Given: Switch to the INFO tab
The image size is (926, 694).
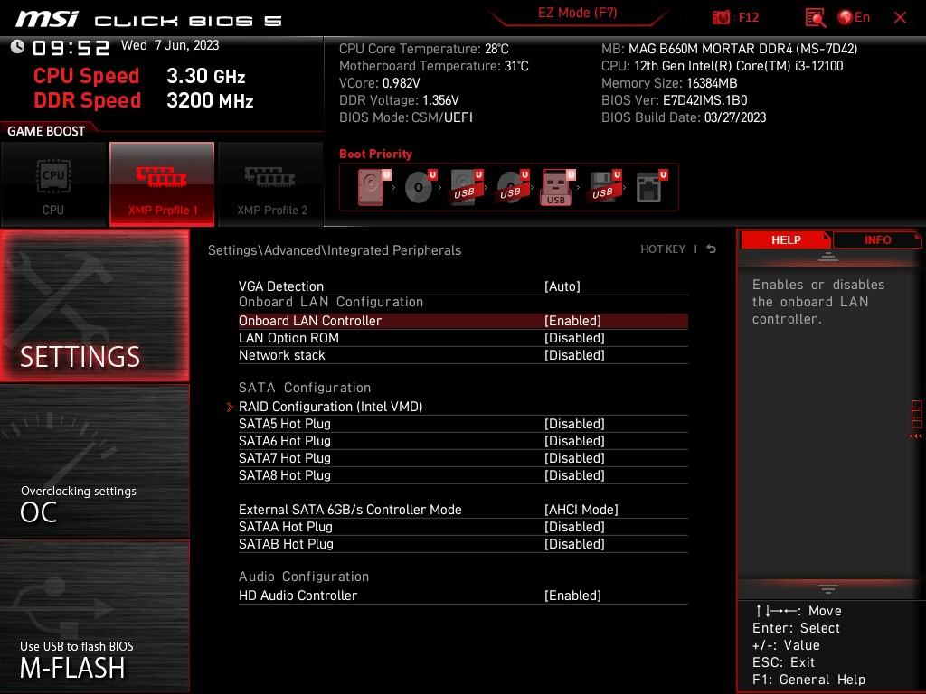Looking at the screenshot, I should tap(877, 240).
